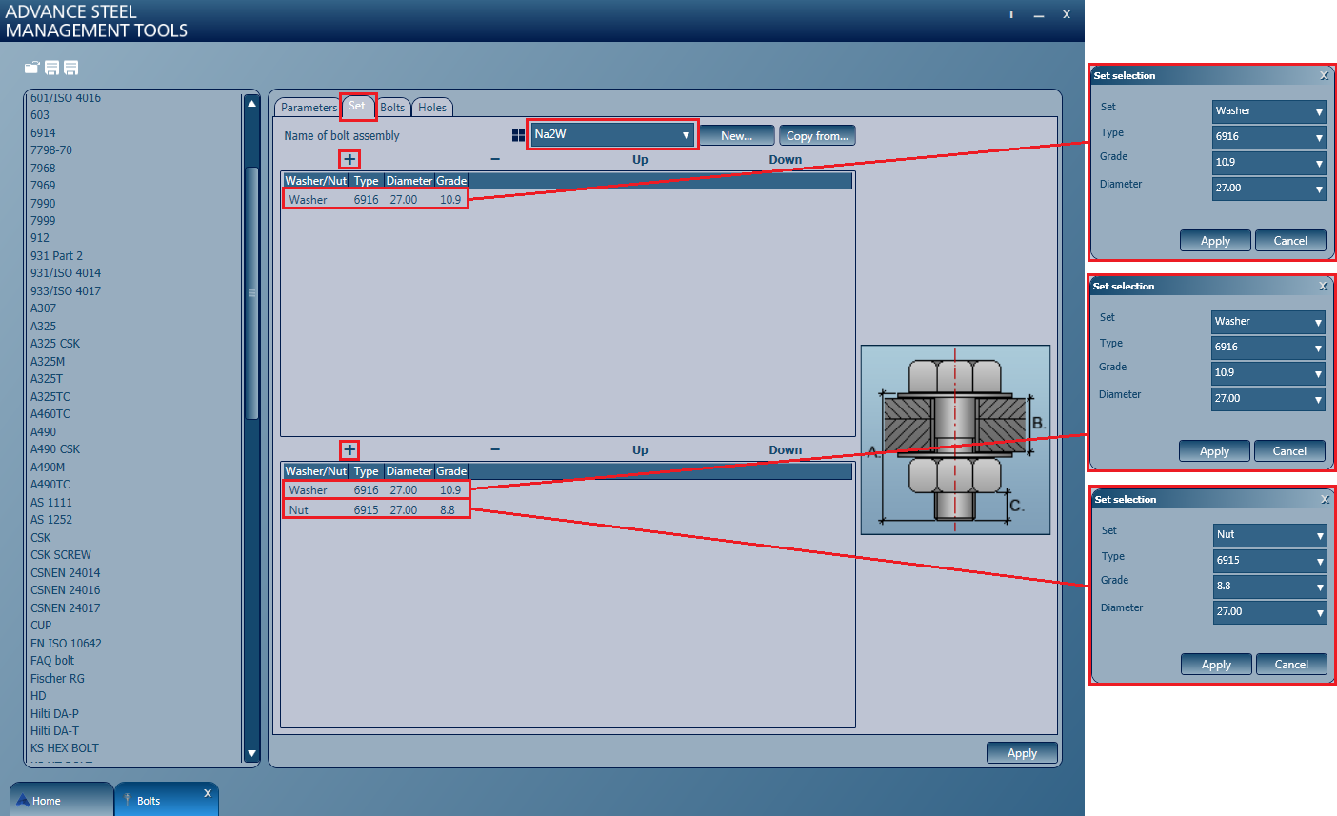Remove a row with the lower table's minus icon
Screen dimensions: 1337x816
[495, 450]
